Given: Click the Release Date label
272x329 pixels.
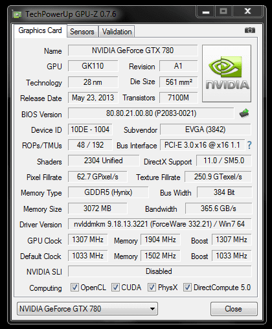Looking at the screenshot, I should click(x=41, y=98).
